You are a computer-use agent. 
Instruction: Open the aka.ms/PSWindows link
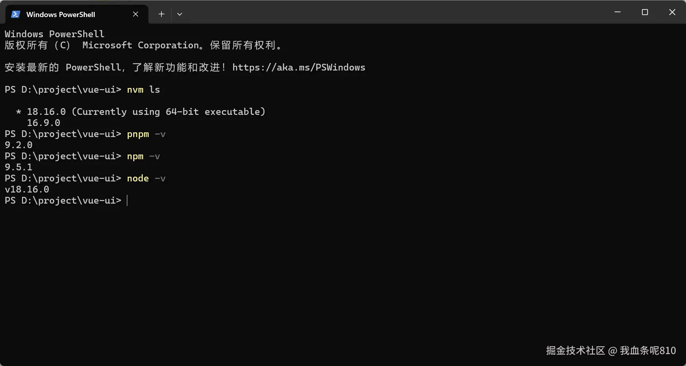coord(299,67)
